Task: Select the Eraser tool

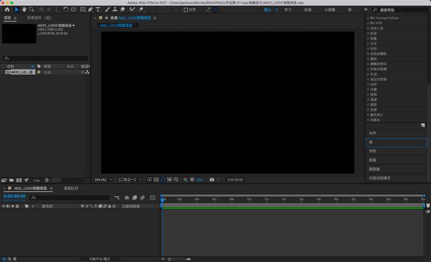Action: 123,9
